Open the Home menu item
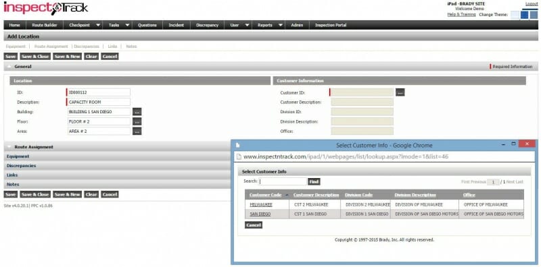The height and width of the screenshot is (267, 541). [x=14, y=25]
